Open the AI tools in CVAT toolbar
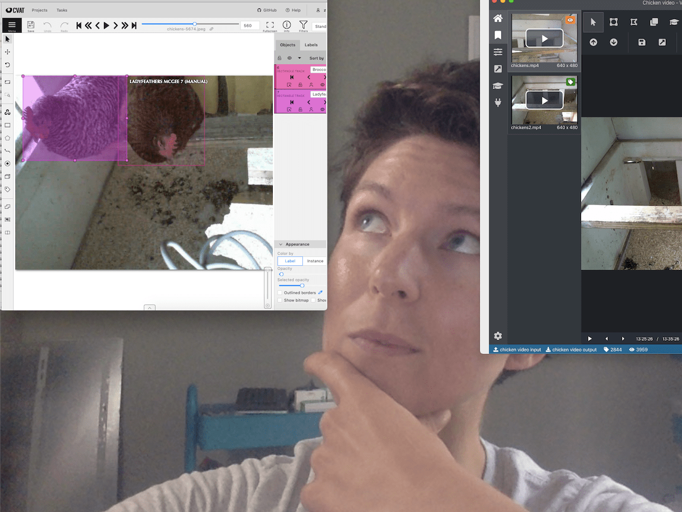 [7, 112]
